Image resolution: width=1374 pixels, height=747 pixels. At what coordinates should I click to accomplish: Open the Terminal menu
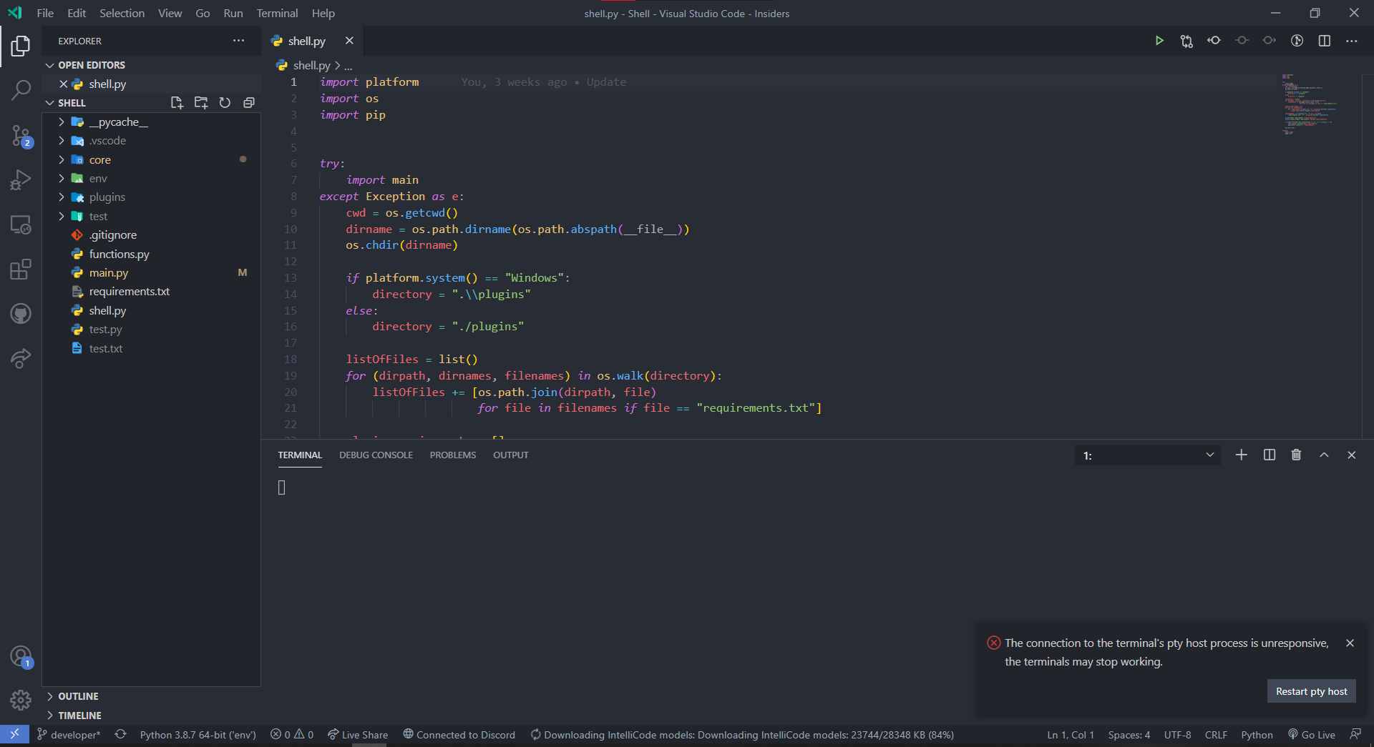pos(277,13)
